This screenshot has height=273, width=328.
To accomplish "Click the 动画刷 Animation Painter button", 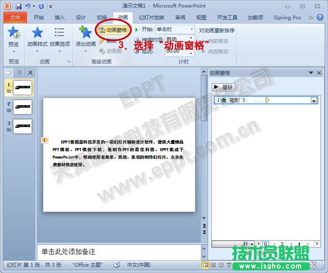I will (x=110, y=51).
